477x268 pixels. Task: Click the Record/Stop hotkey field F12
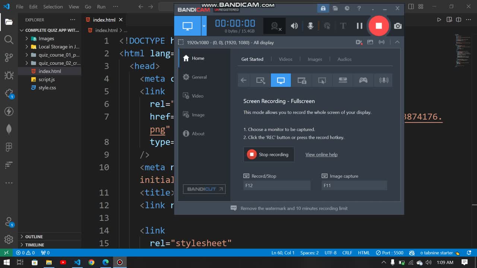pyautogui.click(x=277, y=185)
